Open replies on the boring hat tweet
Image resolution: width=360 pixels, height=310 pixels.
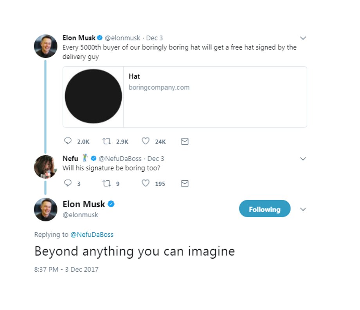[68, 141]
